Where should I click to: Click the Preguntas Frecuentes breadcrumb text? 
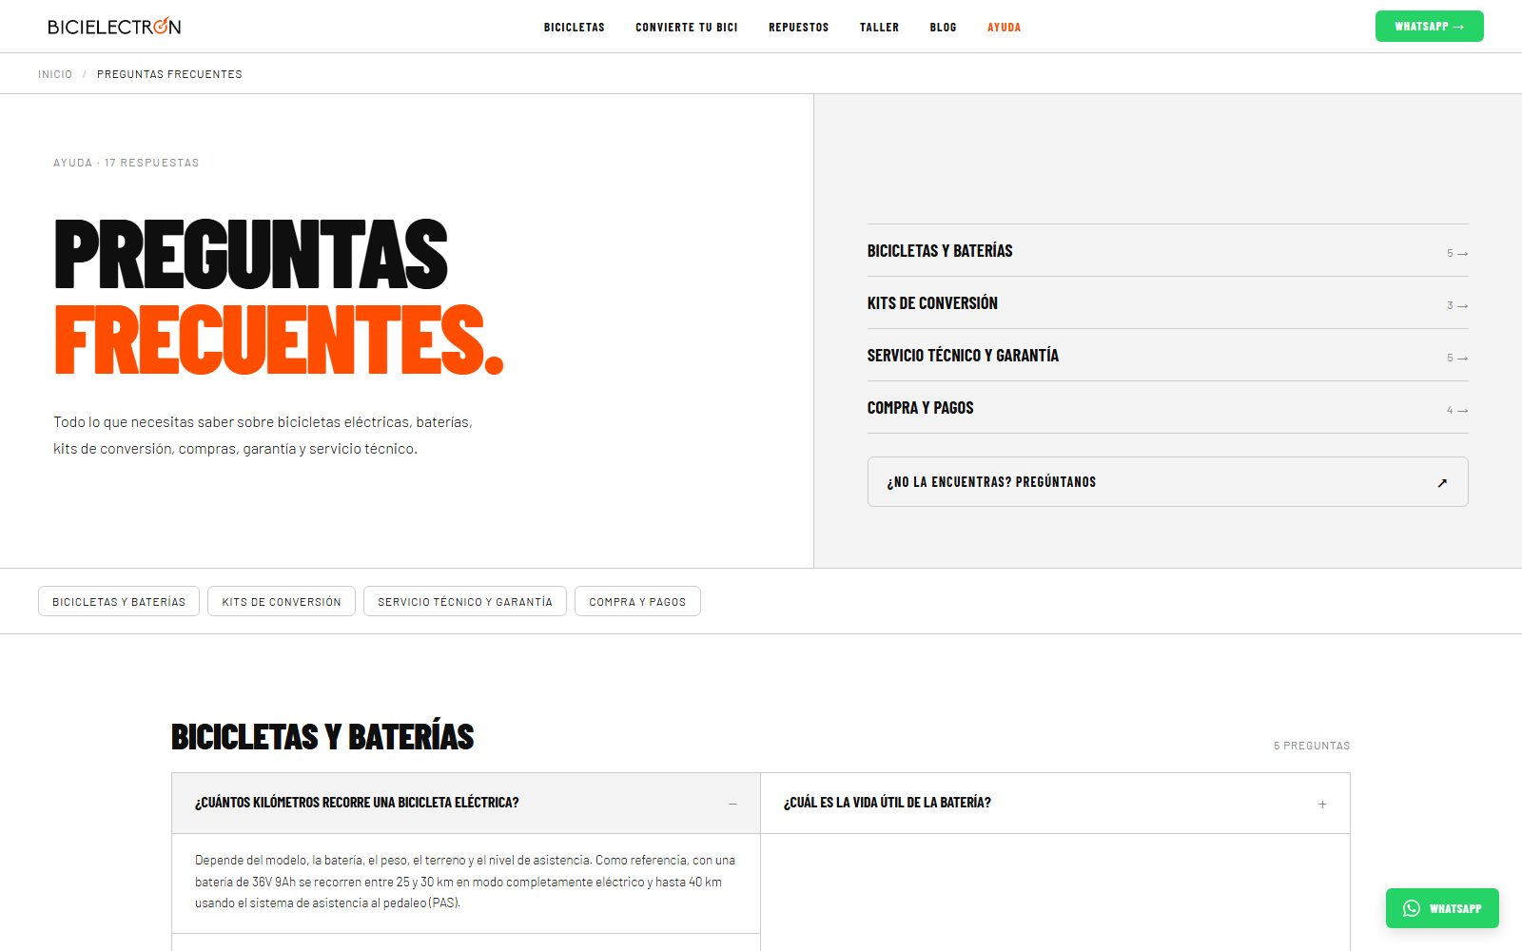click(x=169, y=74)
